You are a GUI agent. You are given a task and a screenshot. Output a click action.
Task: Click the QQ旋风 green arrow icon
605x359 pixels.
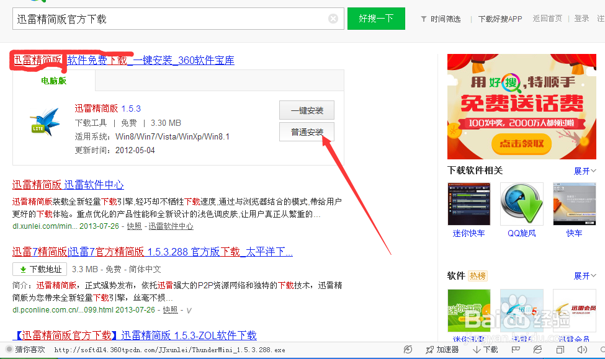point(522,204)
